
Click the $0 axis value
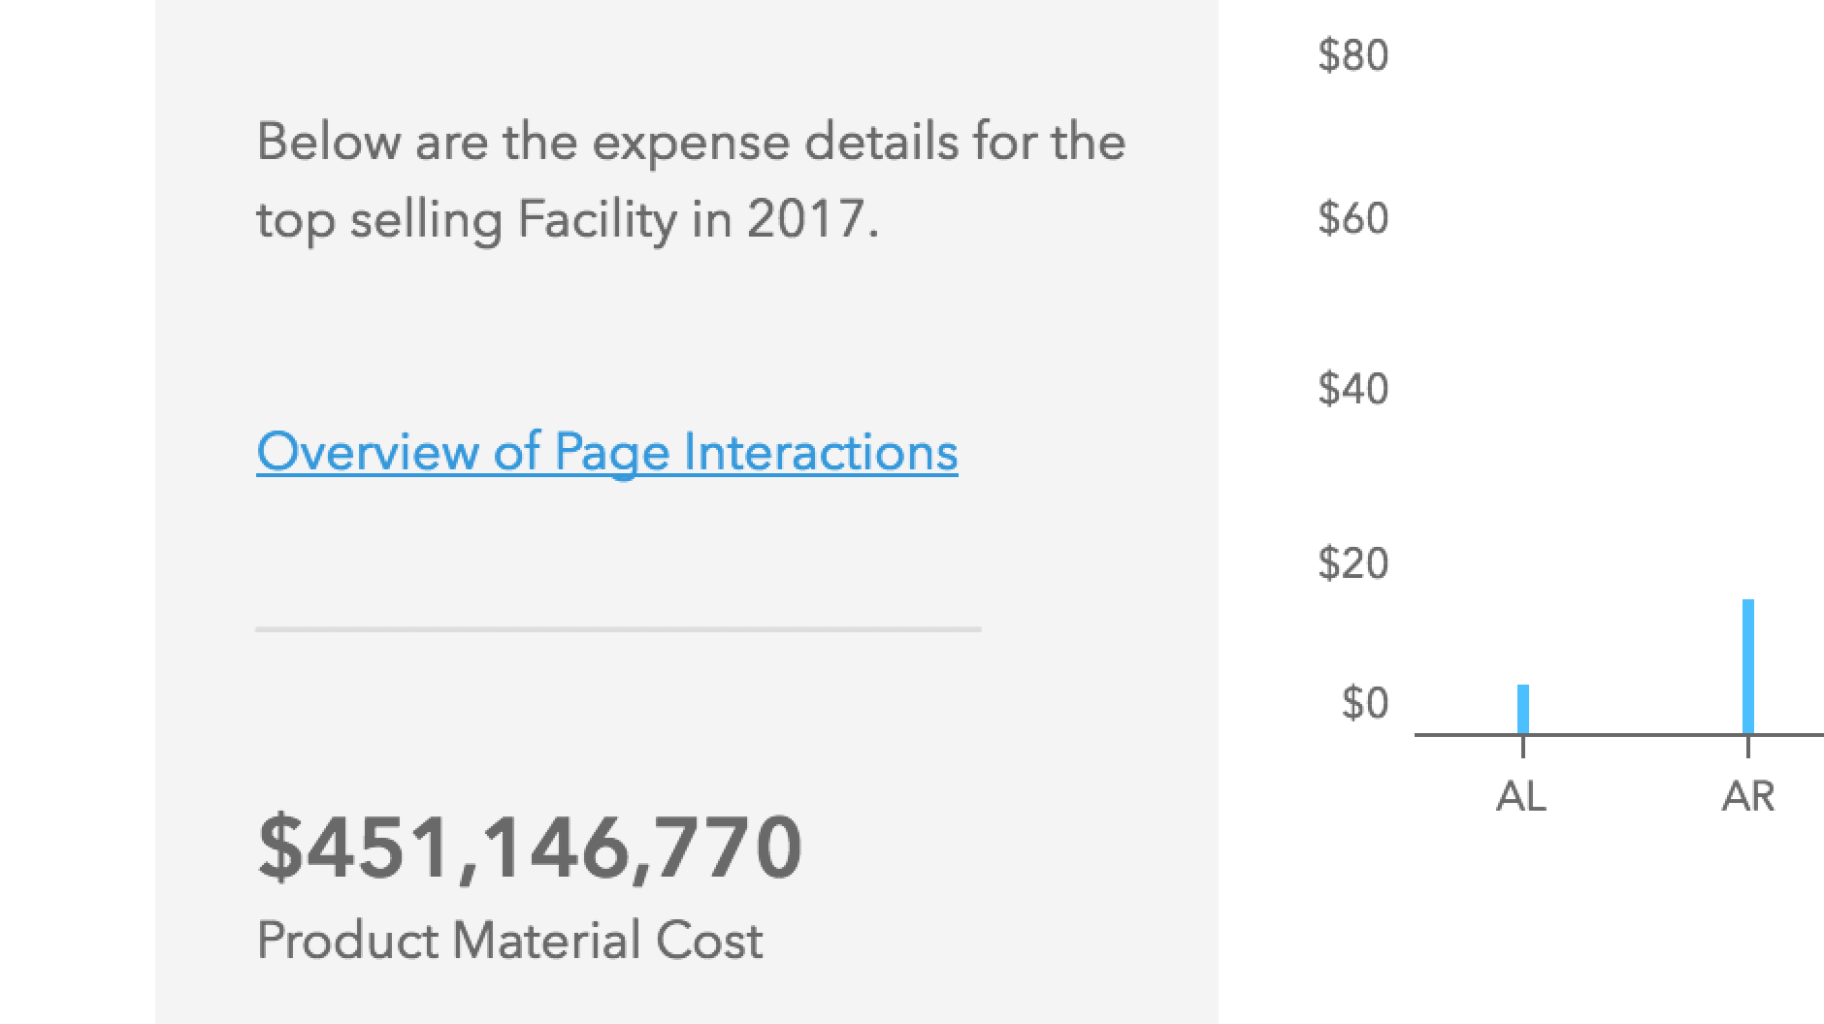[x=1363, y=703]
